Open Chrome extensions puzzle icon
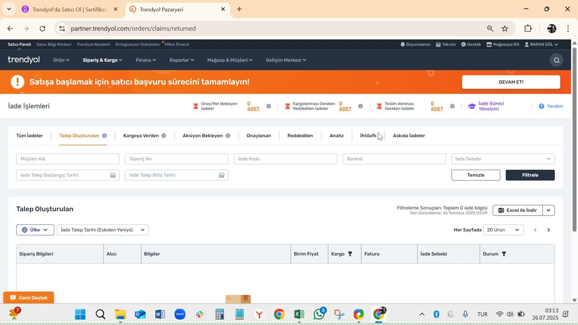Viewport: 578px width, 325px height. tap(528, 28)
